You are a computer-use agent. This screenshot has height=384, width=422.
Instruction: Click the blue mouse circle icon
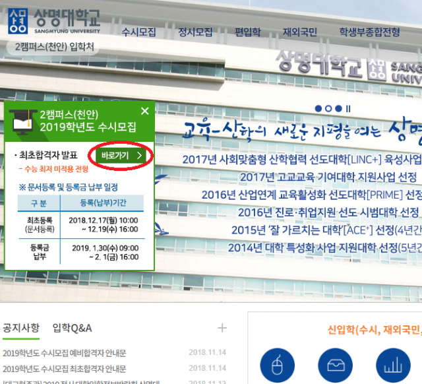point(277,366)
